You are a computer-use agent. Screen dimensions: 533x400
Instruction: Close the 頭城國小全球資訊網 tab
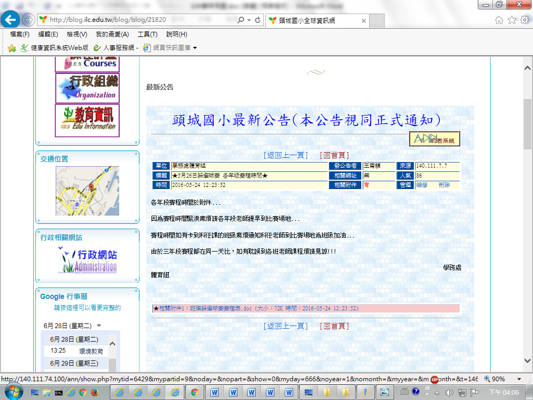363,21
